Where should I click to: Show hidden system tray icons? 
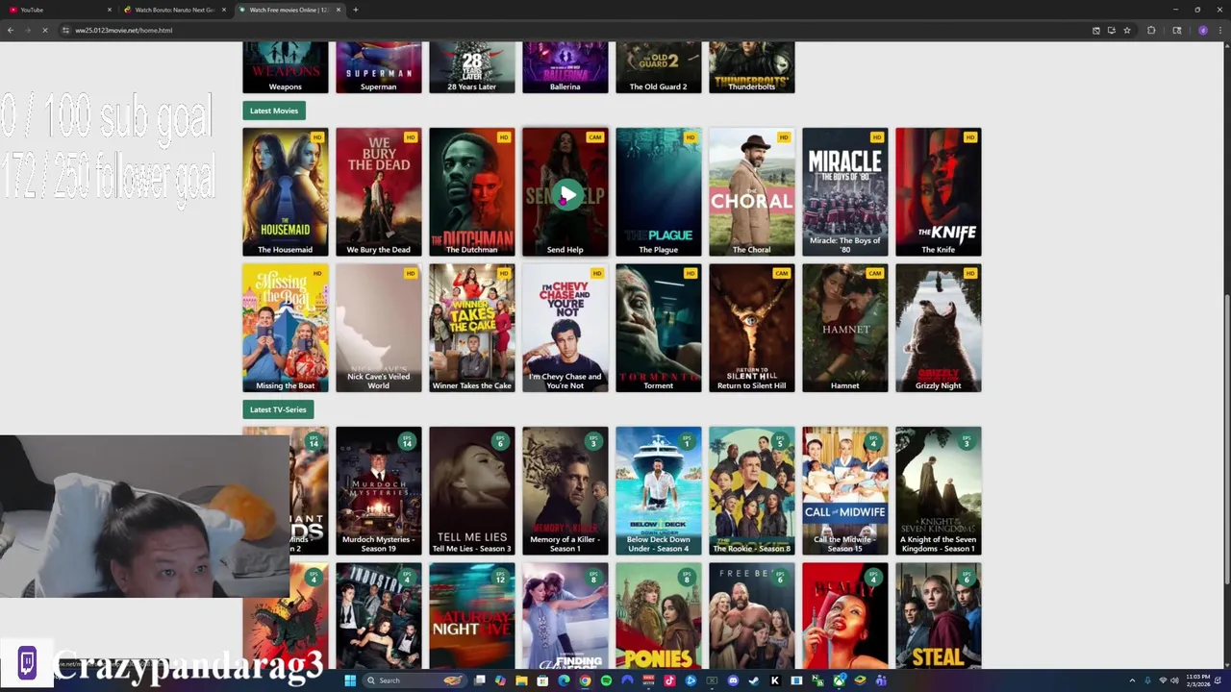(1131, 680)
